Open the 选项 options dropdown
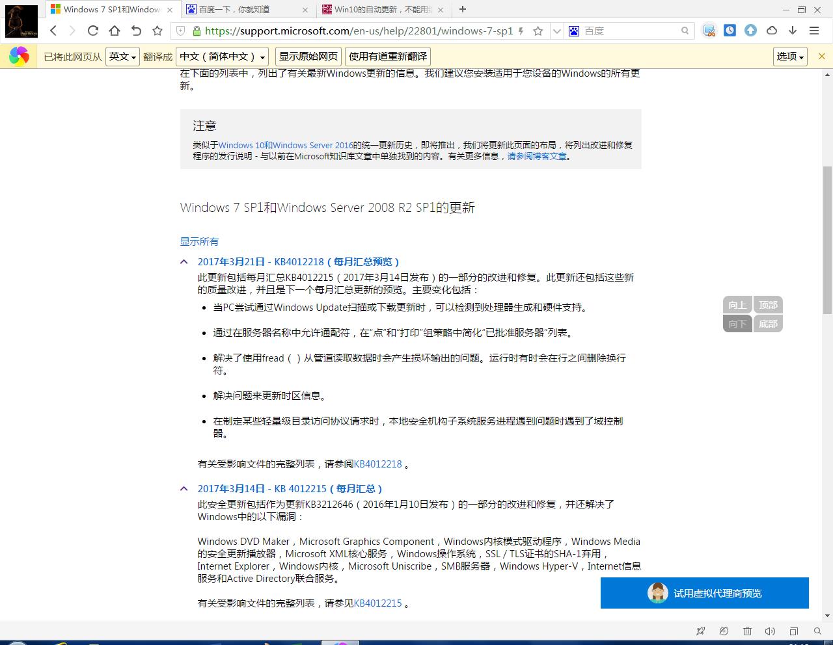 coord(790,57)
